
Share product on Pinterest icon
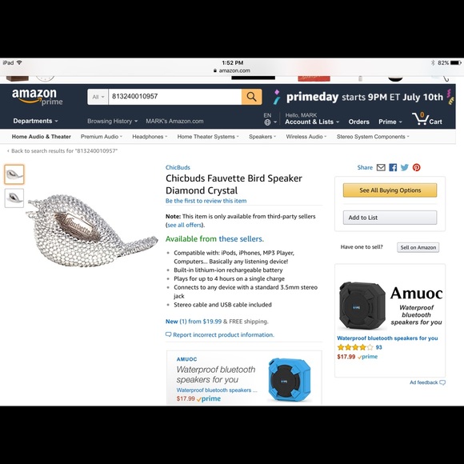[416, 167]
